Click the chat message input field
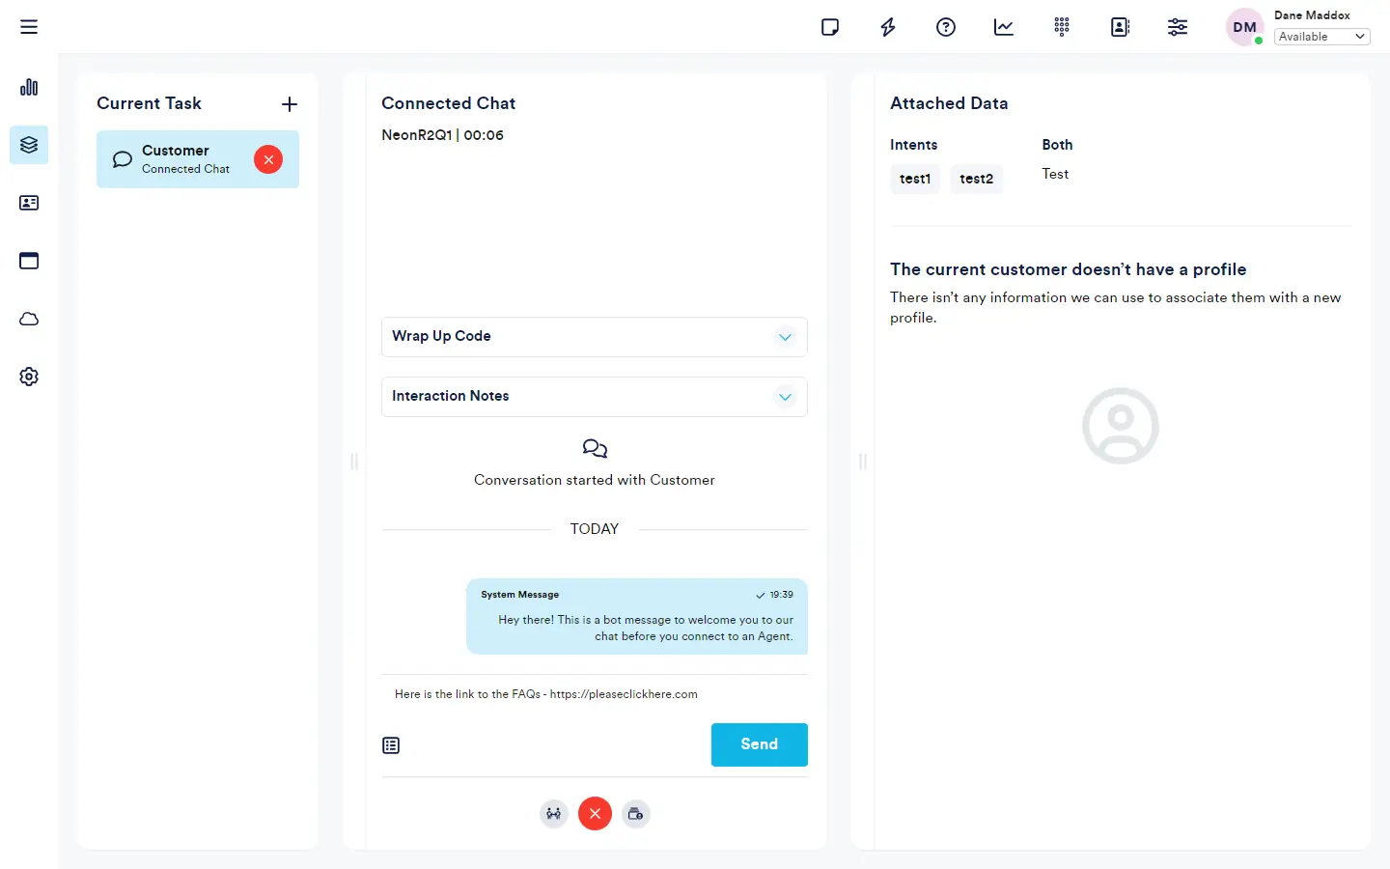The height and width of the screenshot is (869, 1390). [594, 694]
